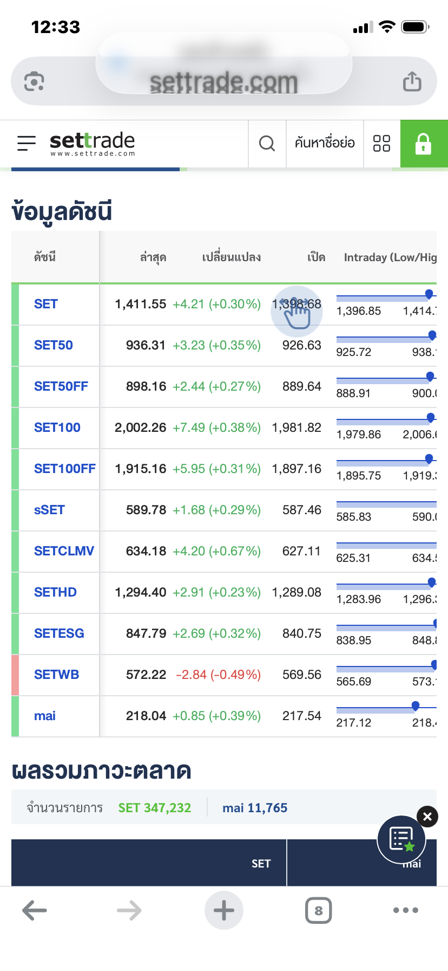Open the grid apps menu icon
This screenshot has width=448, height=971.
click(x=381, y=144)
